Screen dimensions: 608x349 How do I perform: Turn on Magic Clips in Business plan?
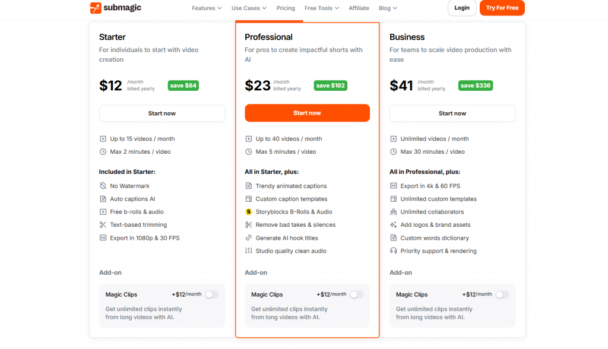502,295
